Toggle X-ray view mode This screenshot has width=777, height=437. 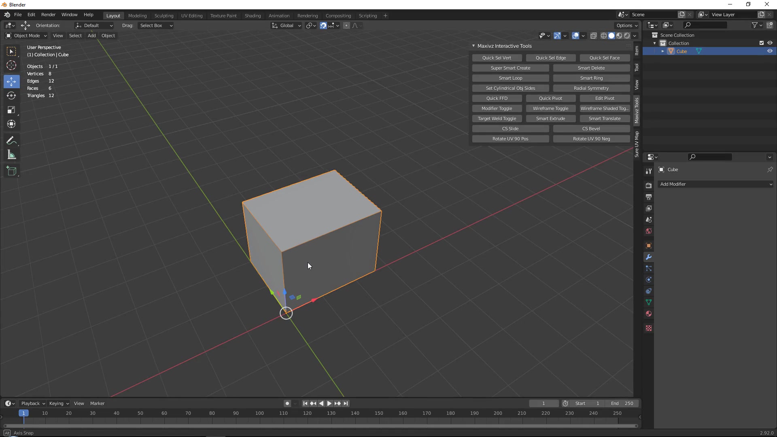point(594,36)
